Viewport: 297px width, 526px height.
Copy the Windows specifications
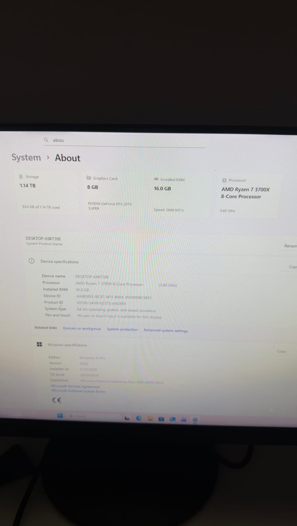[281, 351]
